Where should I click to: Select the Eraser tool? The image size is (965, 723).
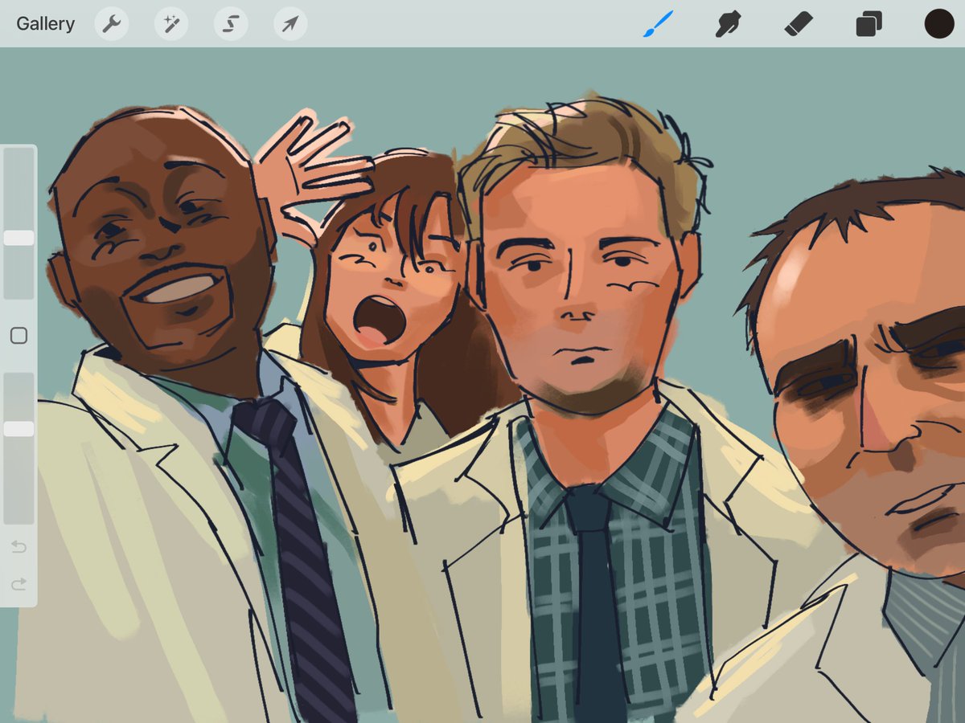click(799, 24)
